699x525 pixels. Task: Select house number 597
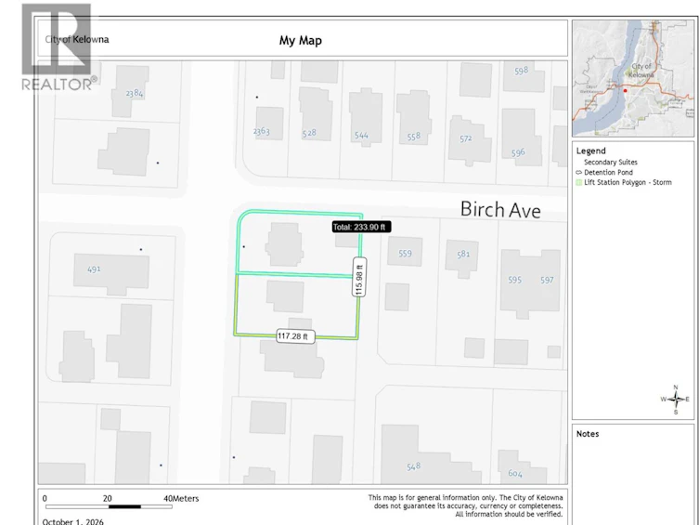(547, 280)
